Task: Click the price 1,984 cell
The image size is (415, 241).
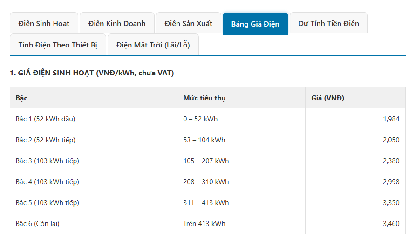Action: pos(391,119)
